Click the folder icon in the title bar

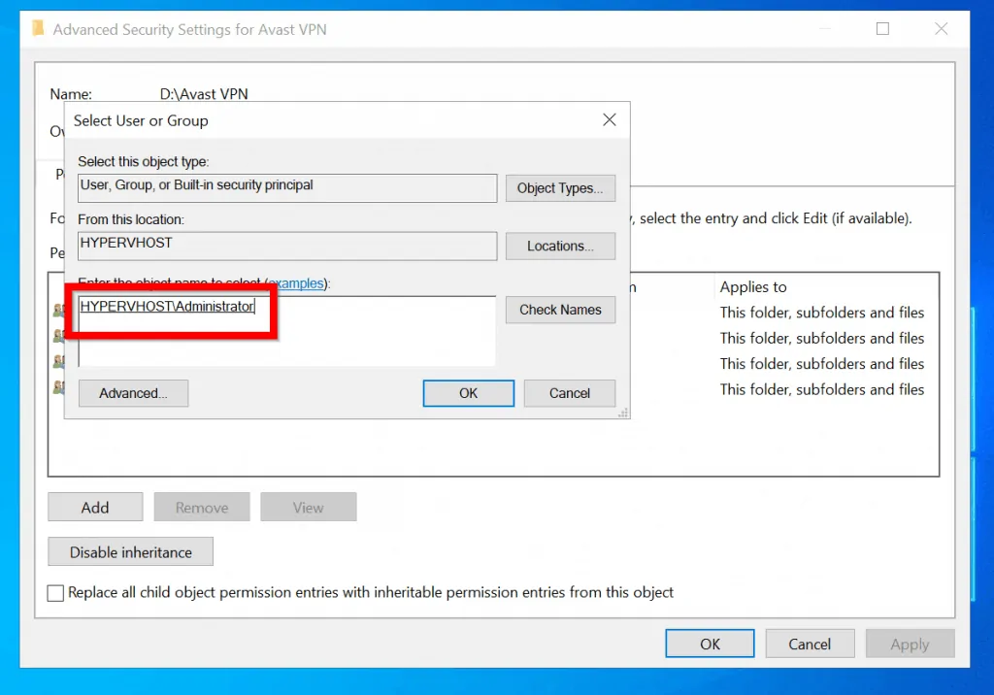pos(37,29)
